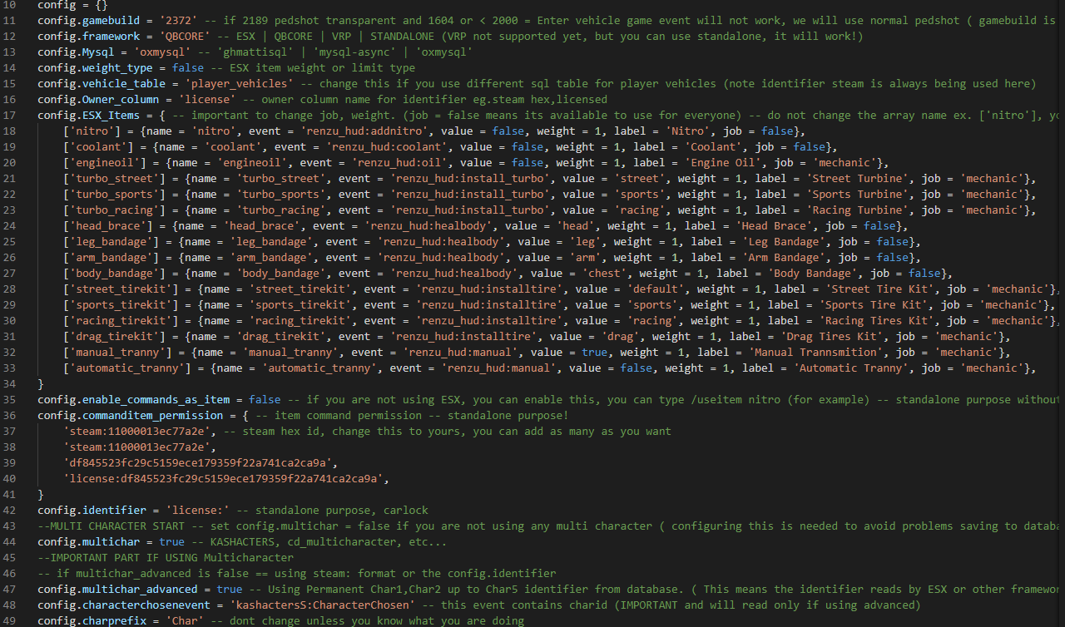The width and height of the screenshot is (1065, 627).
Task: Click the 'oxmysql' value on config.Mysql line
Action: [162, 52]
